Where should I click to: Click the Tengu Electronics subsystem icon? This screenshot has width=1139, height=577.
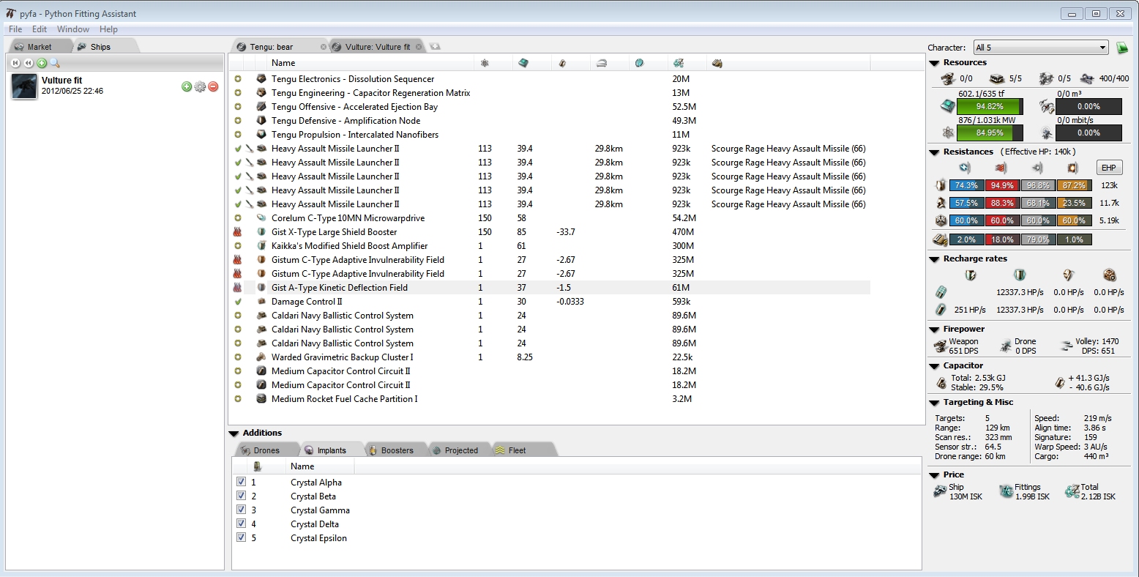(x=261, y=79)
